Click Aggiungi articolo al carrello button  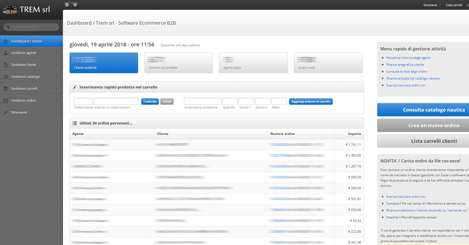point(311,101)
